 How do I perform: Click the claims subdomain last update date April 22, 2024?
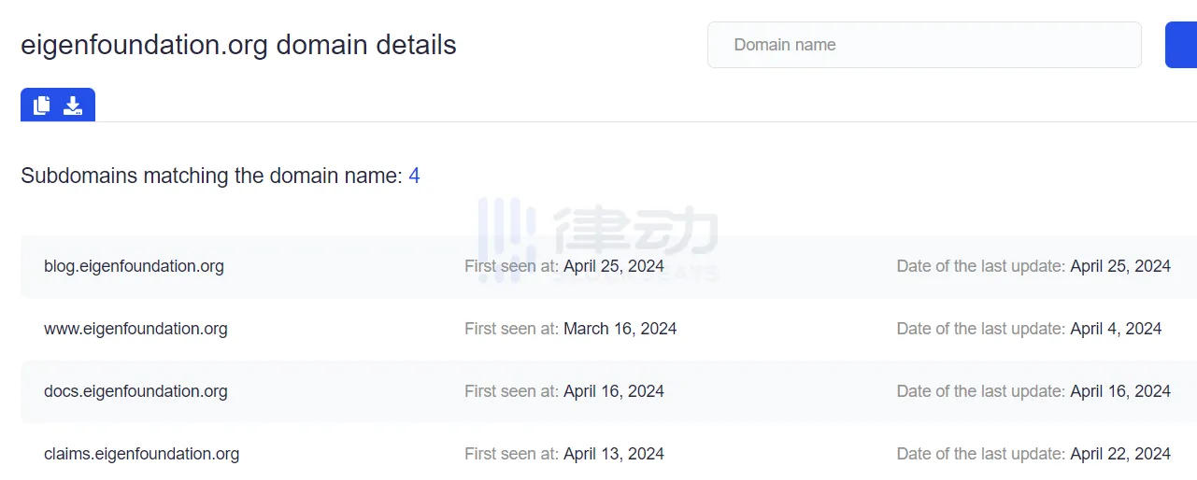coord(1120,454)
